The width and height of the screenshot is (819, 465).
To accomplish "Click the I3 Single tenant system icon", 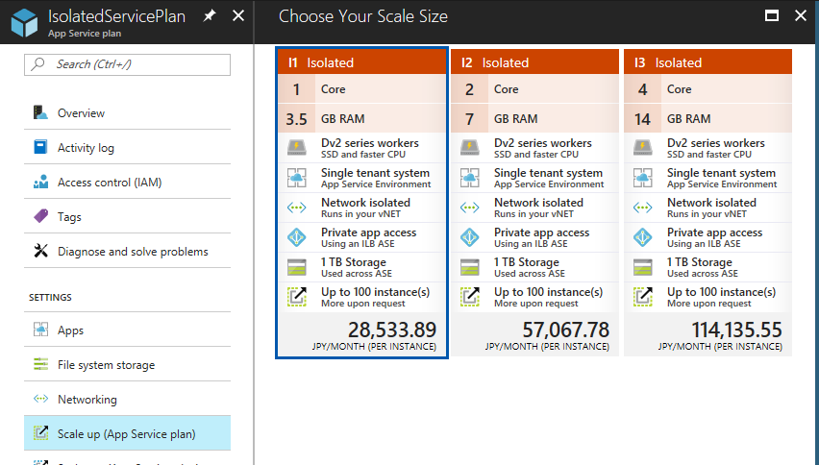I will [x=642, y=178].
